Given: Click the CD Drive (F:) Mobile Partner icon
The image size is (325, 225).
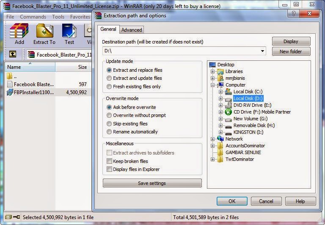Looking at the screenshot, I should [228, 112].
